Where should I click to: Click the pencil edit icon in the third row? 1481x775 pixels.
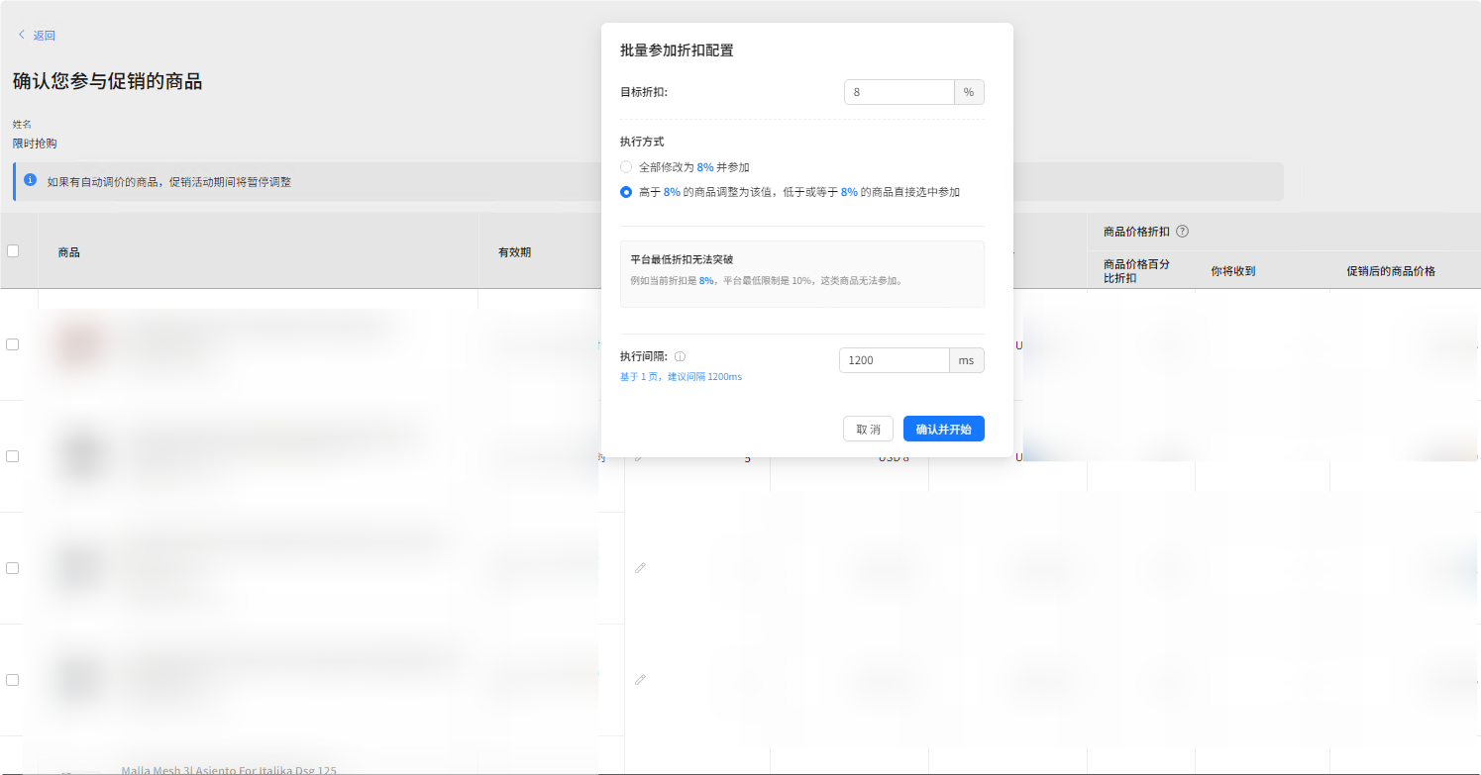[640, 568]
